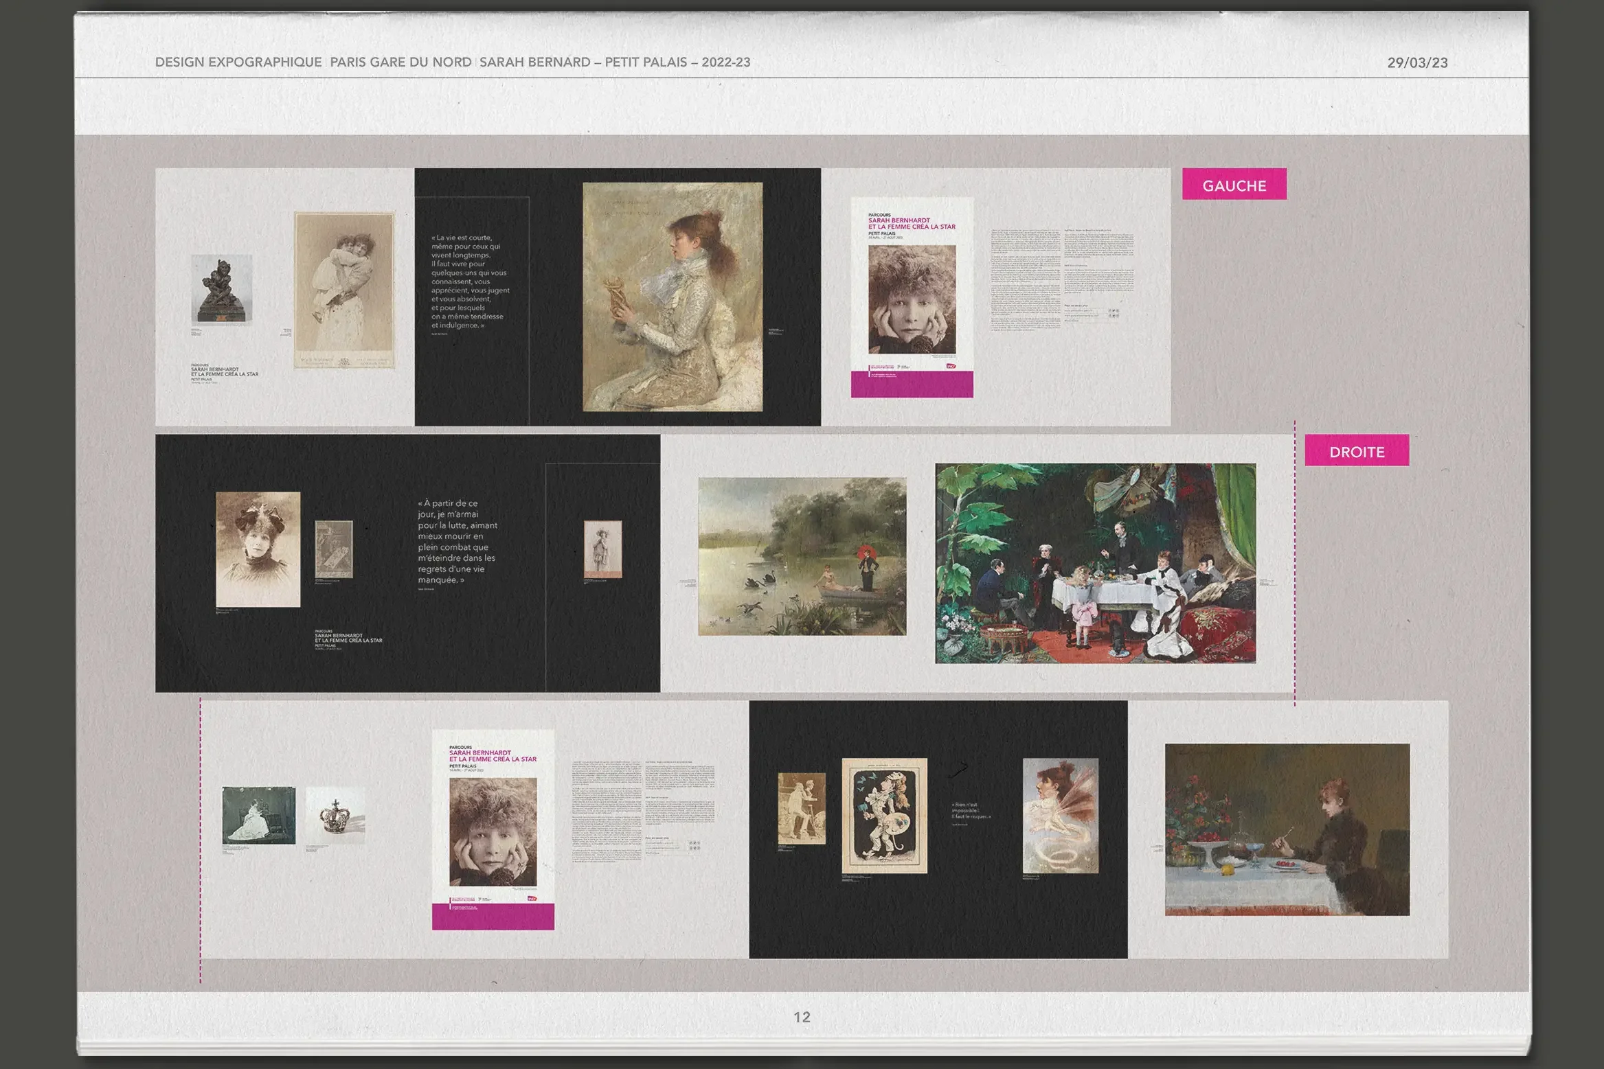
Task: Select the "DESIGN EXPOGRAPHIQUE" header text
Action: click(x=238, y=62)
